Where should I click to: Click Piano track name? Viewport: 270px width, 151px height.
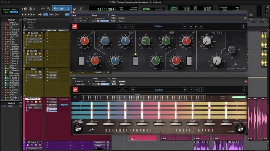[34, 69]
